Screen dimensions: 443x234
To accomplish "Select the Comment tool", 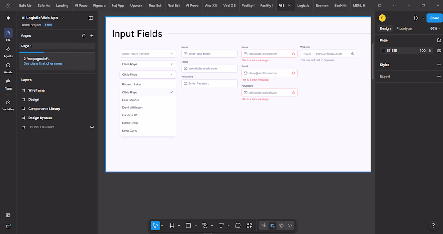I will point(238,226).
